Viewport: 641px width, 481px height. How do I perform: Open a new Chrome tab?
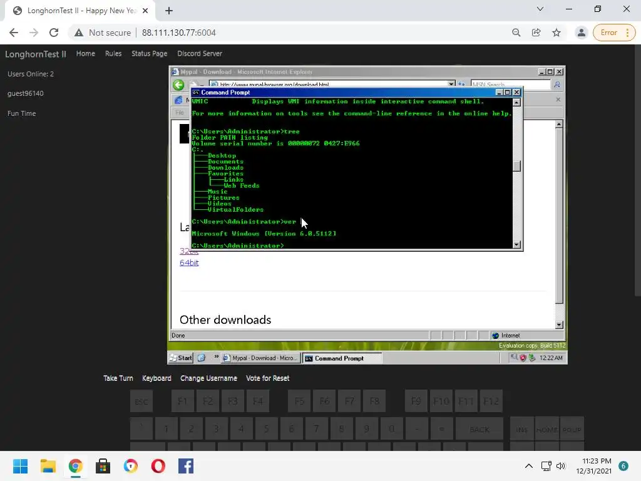coord(169,11)
